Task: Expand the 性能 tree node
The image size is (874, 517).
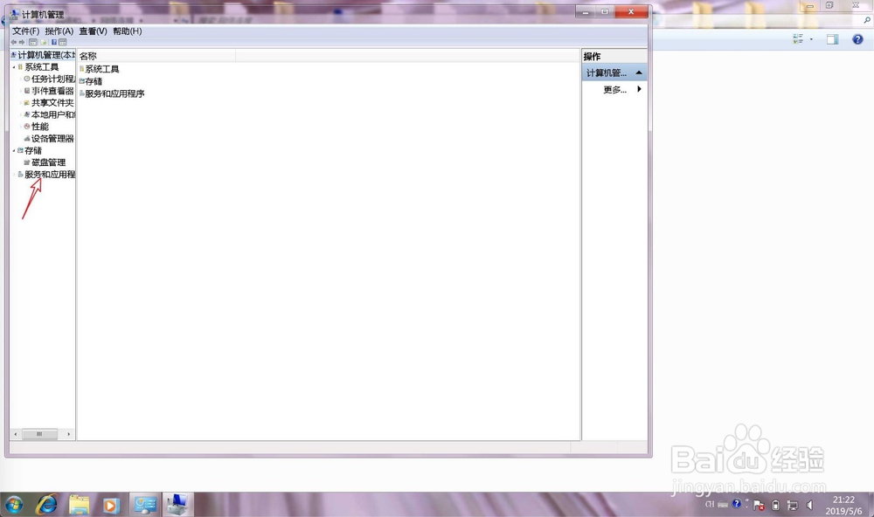Action: [x=21, y=127]
